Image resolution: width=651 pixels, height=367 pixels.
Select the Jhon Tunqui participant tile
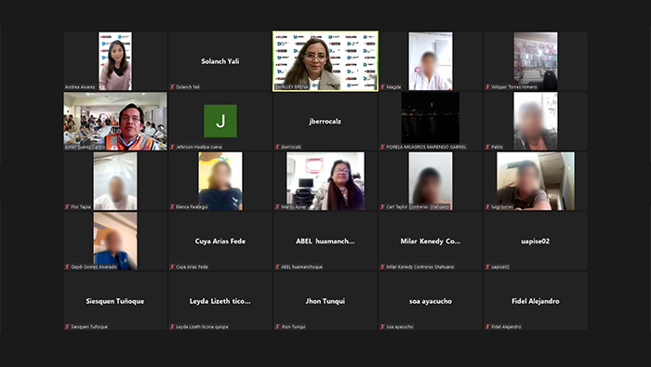tap(325, 301)
